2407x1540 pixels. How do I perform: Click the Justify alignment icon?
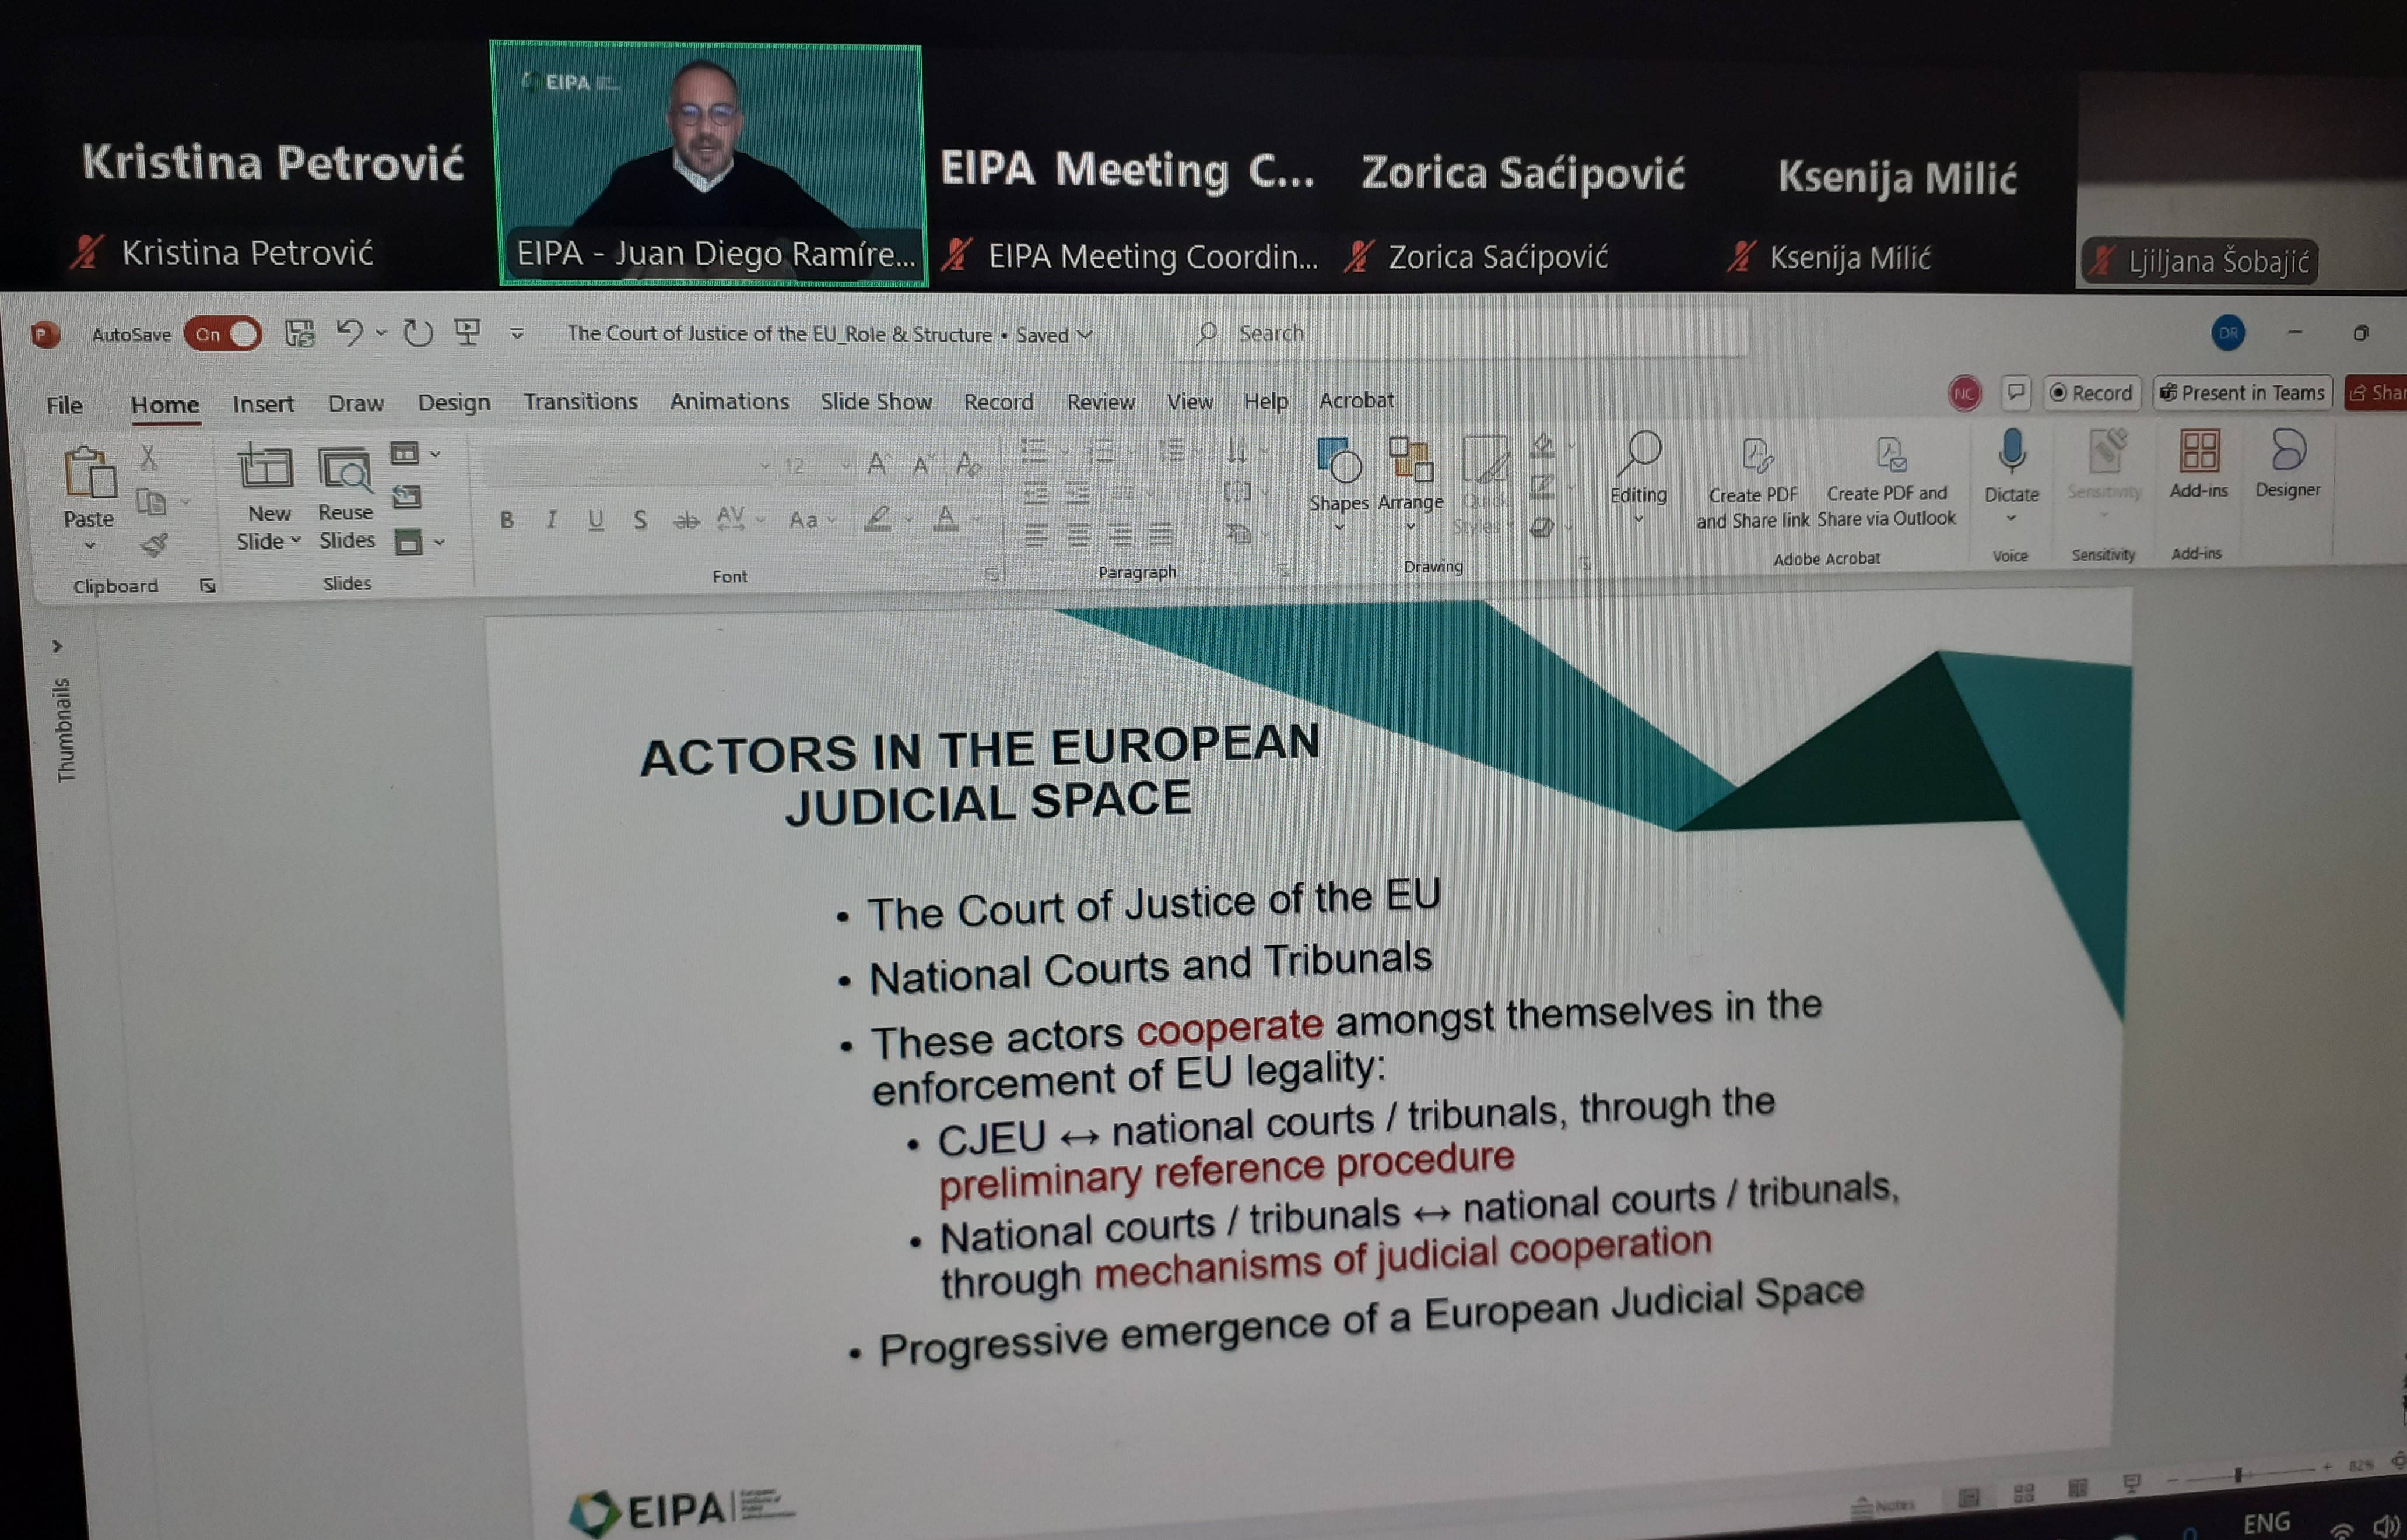pyautogui.click(x=1160, y=534)
